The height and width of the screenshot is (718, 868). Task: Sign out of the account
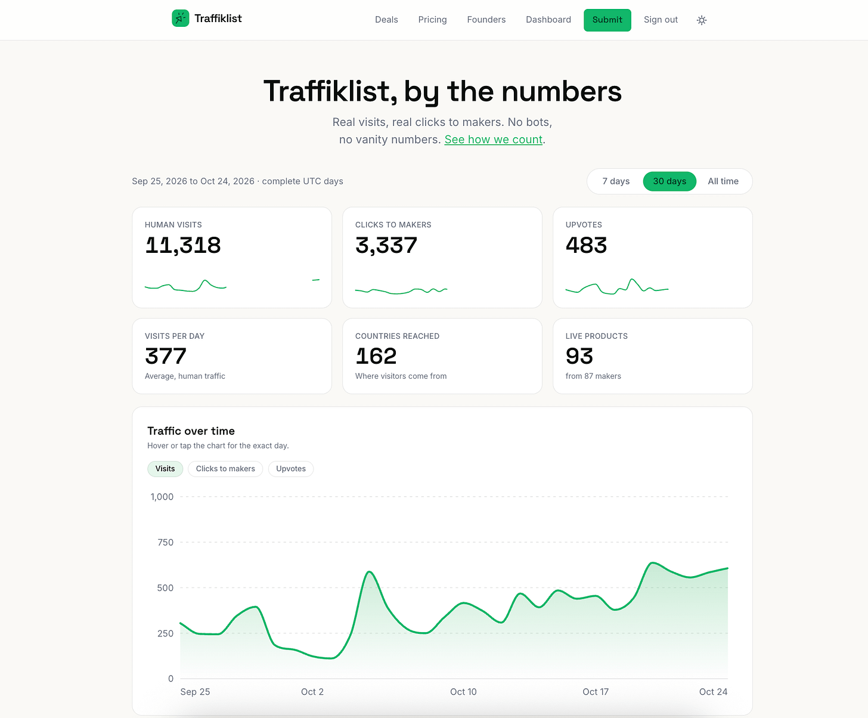click(661, 20)
